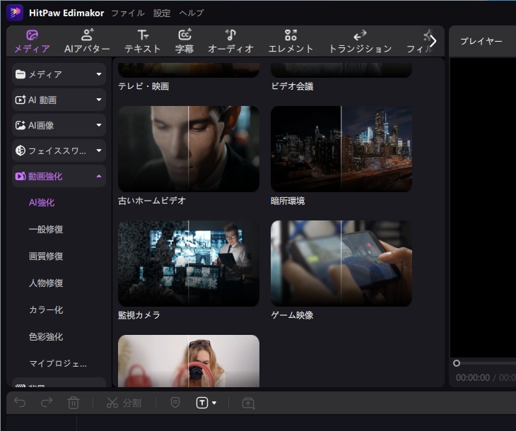Click the face swap icon in sidebar

[20, 150]
